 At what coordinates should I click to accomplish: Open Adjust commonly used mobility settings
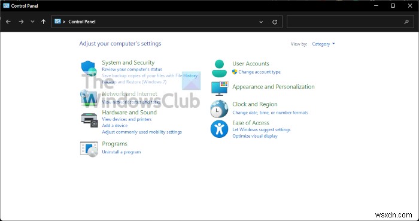pyautogui.click(x=142, y=132)
